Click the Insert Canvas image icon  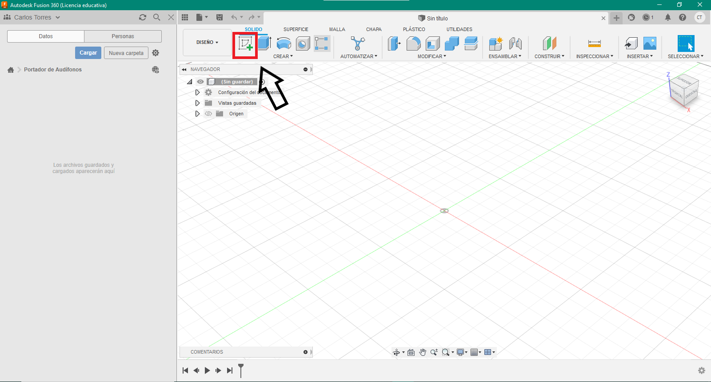click(650, 43)
